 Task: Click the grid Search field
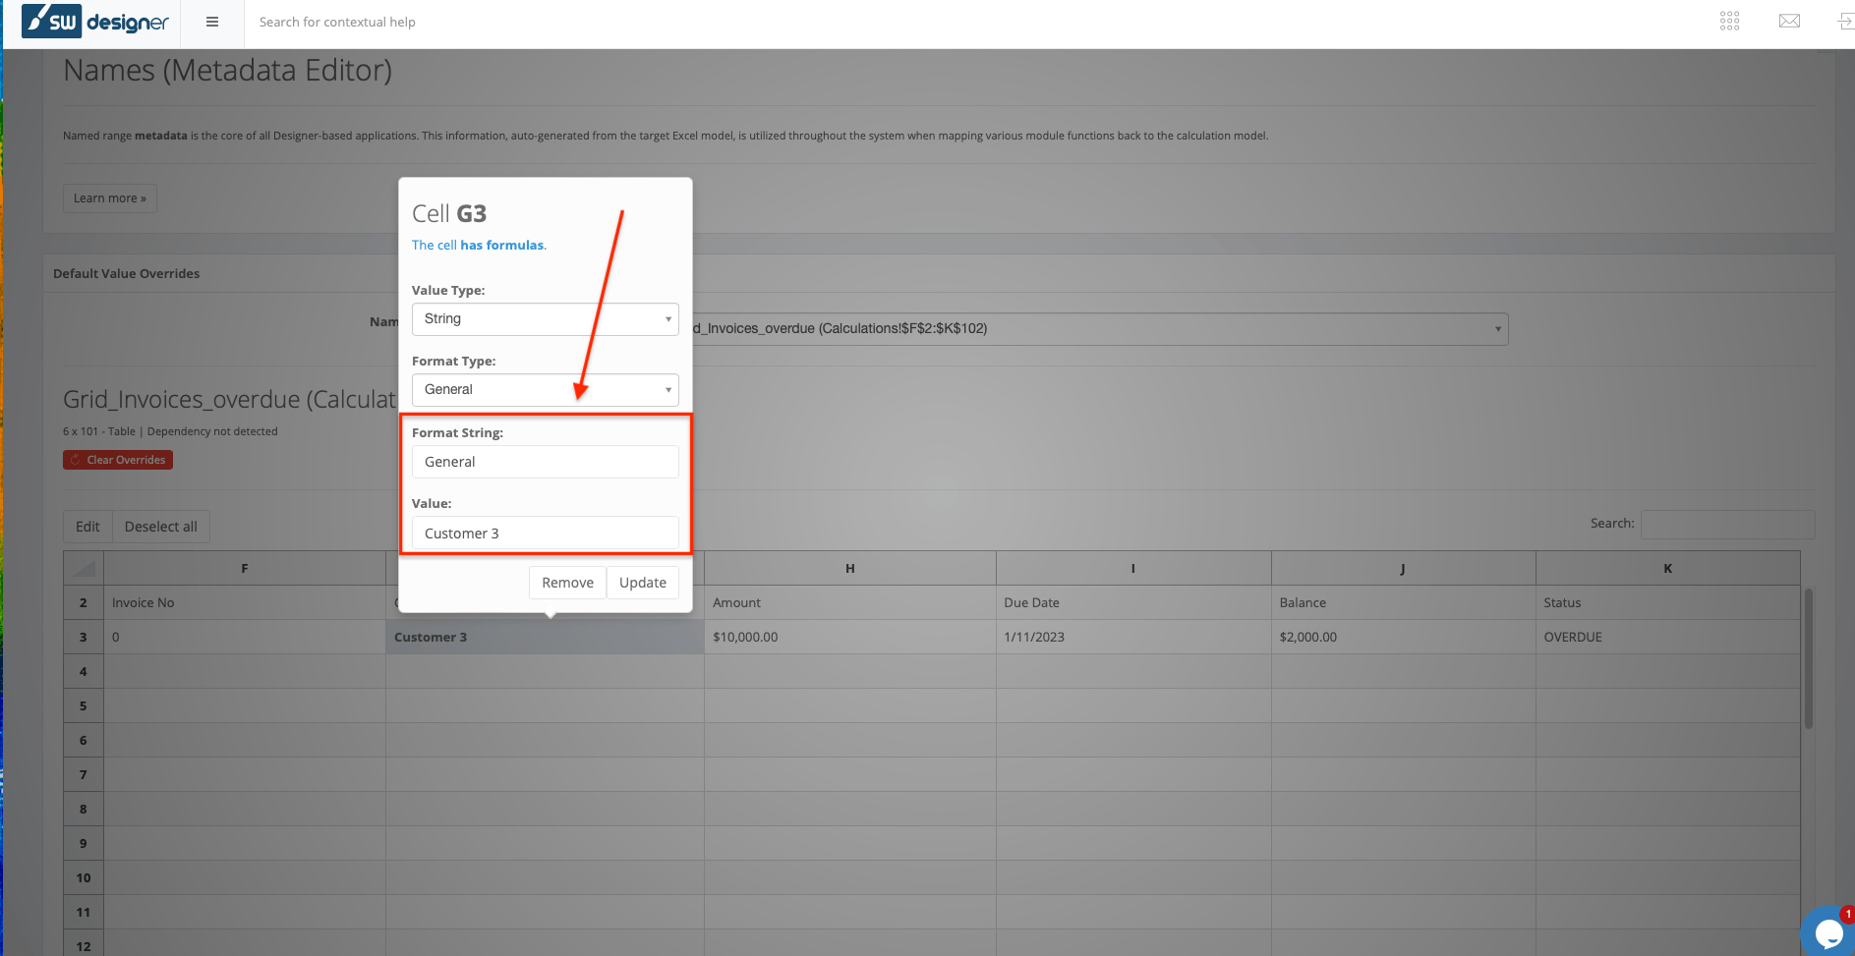tap(1727, 524)
